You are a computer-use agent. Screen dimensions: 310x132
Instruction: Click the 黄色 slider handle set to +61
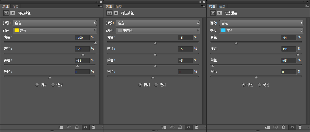point(77,66)
